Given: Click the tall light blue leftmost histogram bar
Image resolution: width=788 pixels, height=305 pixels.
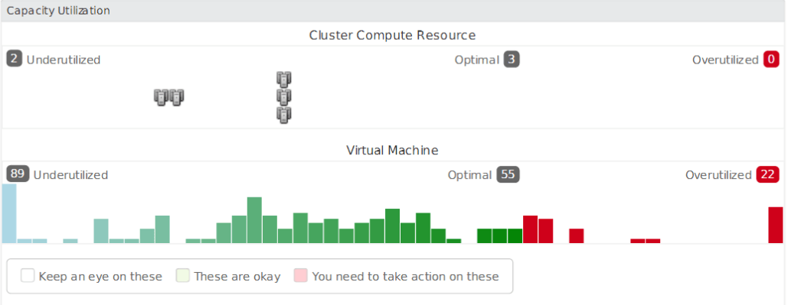Looking at the screenshot, I should tap(9, 213).
